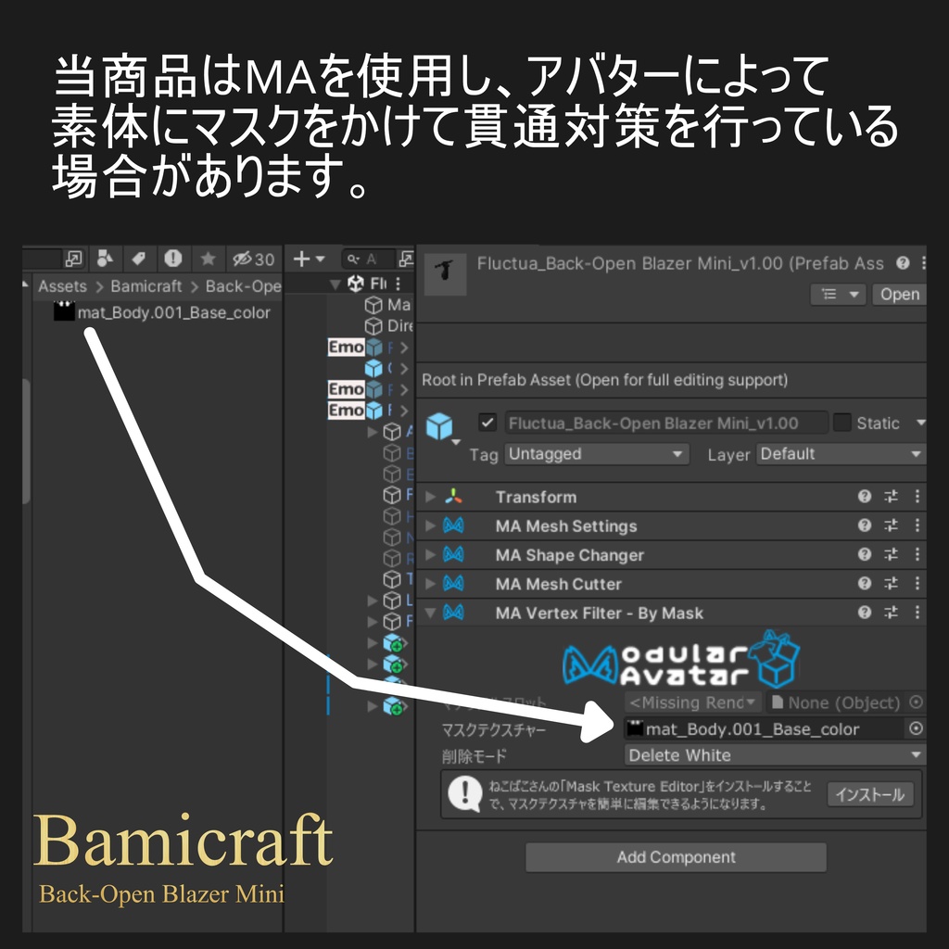Open the Layer dropdown showing Default
This screenshot has width=949, height=949.
(x=839, y=454)
